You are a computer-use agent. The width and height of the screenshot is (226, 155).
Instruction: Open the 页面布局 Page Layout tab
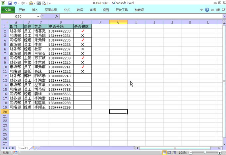(51, 10)
